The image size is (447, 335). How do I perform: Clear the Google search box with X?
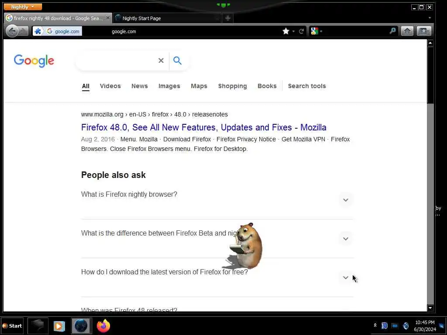[x=161, y=60]
